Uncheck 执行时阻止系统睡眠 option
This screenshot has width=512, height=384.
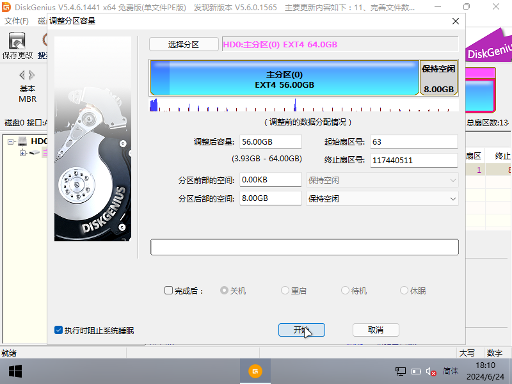click(58, 330)
